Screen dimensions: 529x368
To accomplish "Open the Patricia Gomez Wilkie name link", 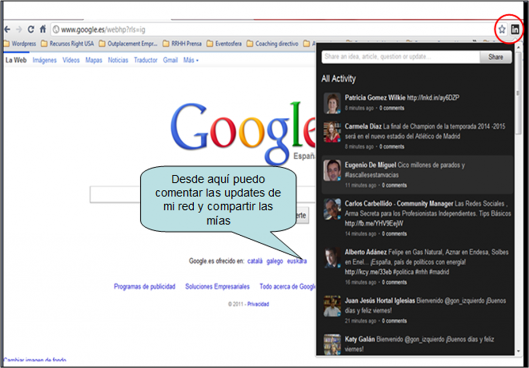I will (x=375, y=98).
